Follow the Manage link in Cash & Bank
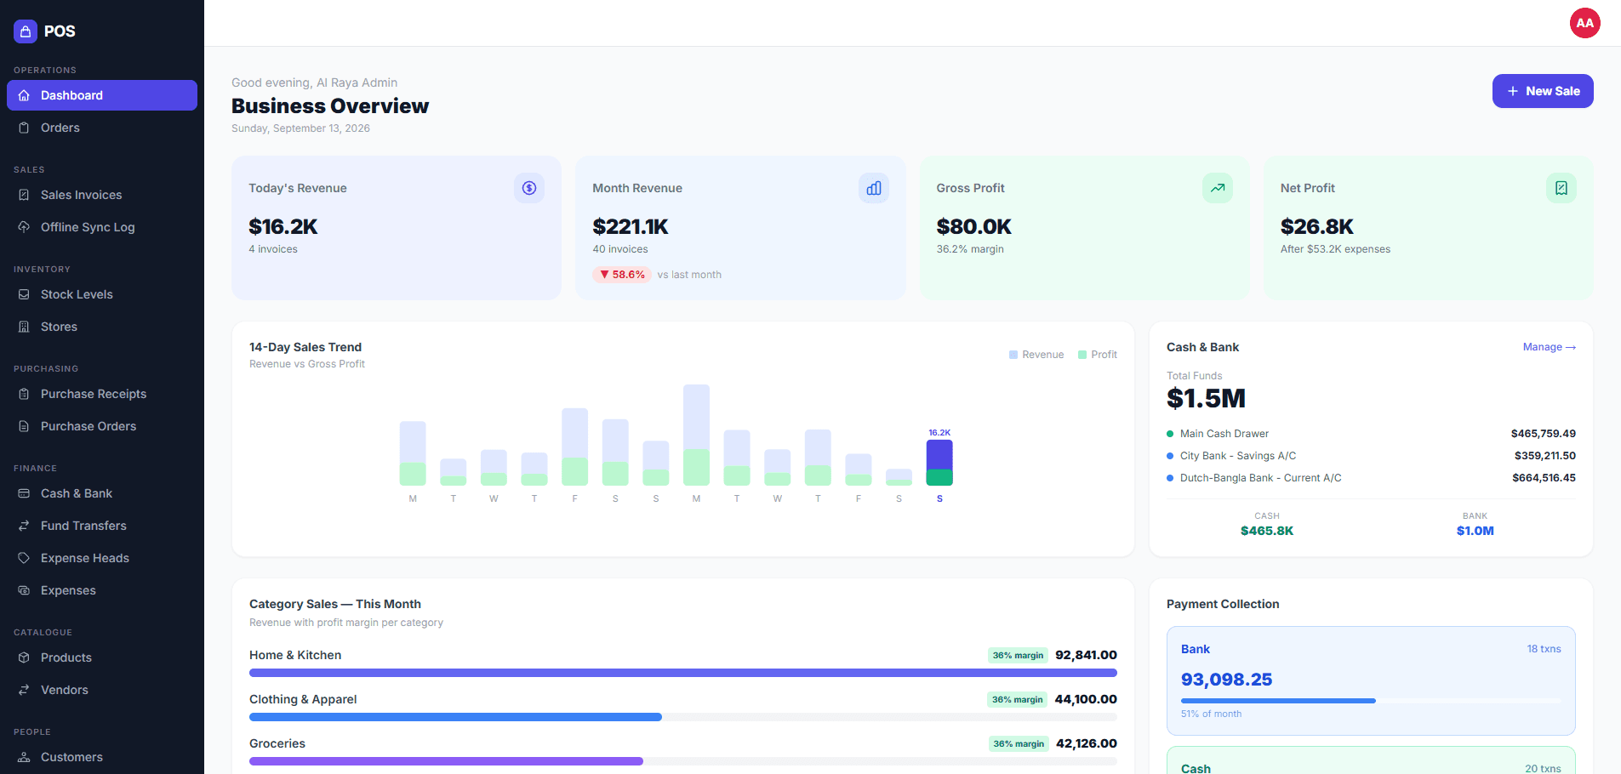This screenshot has width=1621, height=774. (x=1550, y=347)
